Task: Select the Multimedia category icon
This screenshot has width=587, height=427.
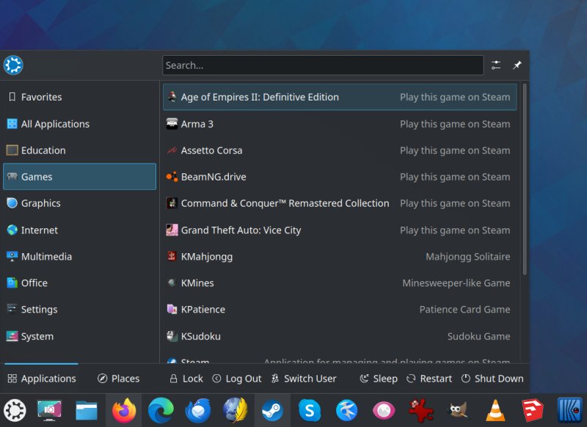Action: tap(12, 256)
